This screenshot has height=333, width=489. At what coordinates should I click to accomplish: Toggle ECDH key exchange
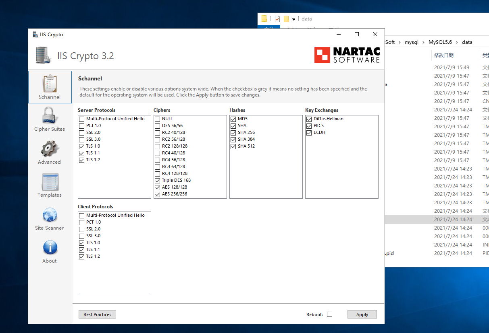[309, 133]
